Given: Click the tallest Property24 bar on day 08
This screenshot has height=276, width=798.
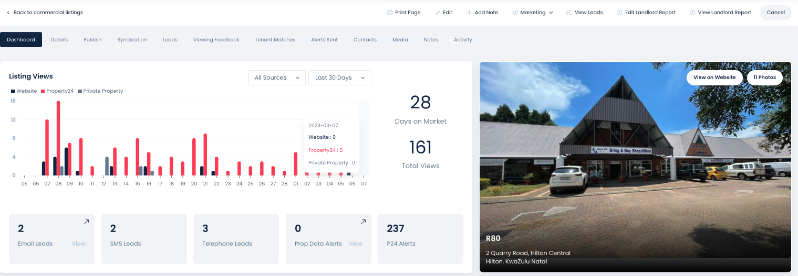Looking at the screenshot, I should click(58, 138).
